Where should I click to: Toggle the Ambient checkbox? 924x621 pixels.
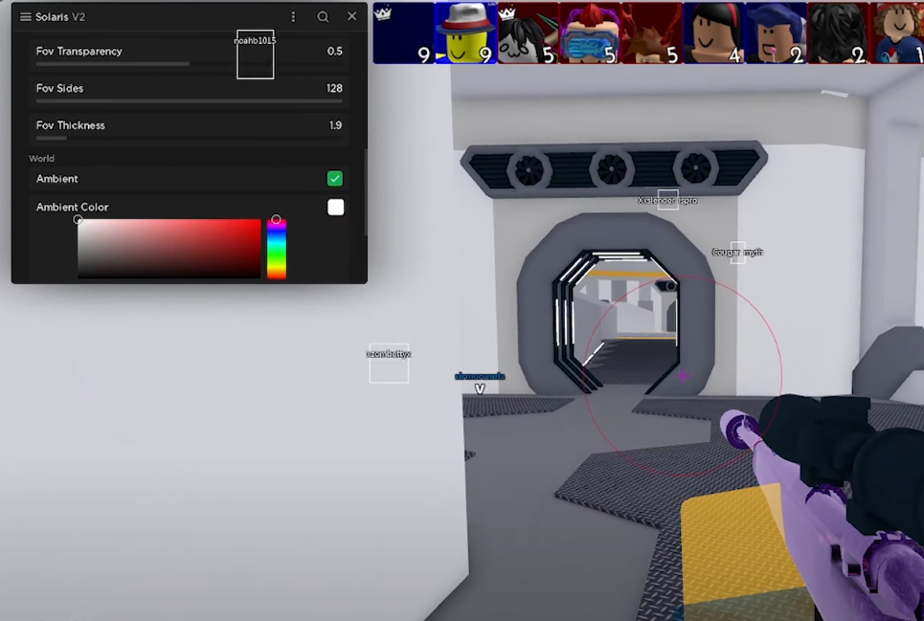(335, 178)
